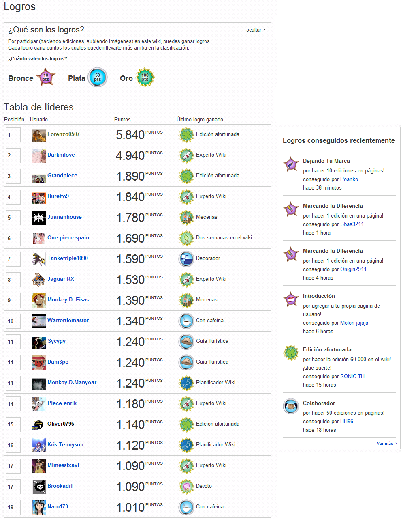Screen dimensions: 401x519
Task: Click the Oro 100 pts badge
Action: tap(145, 78)
